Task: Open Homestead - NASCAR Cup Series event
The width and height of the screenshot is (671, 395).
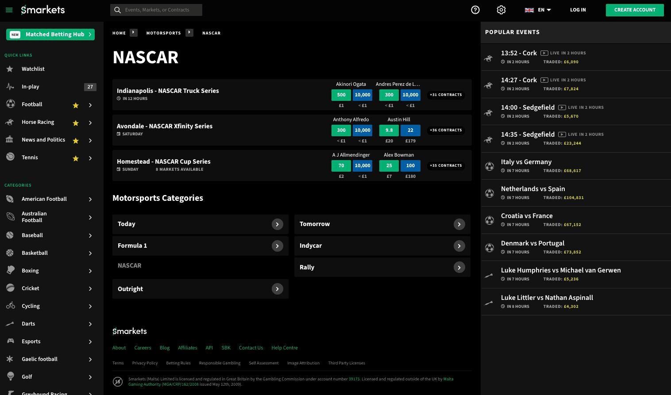Action: click(164, 161)
